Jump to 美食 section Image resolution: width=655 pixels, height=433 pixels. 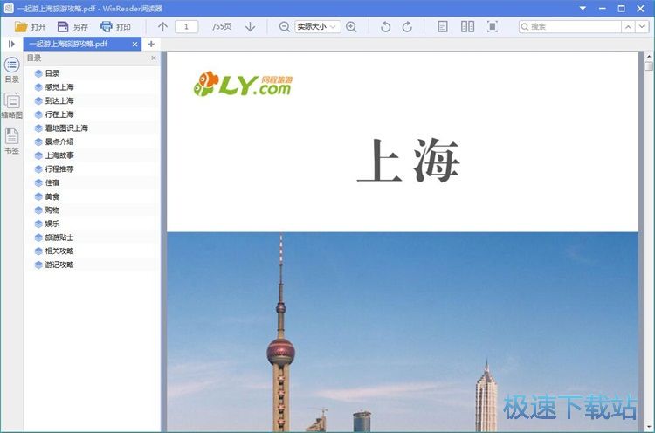pyautogui.click(x=52, y=196)
